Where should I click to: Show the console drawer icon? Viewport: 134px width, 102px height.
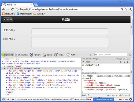click(x=8, y=99)
